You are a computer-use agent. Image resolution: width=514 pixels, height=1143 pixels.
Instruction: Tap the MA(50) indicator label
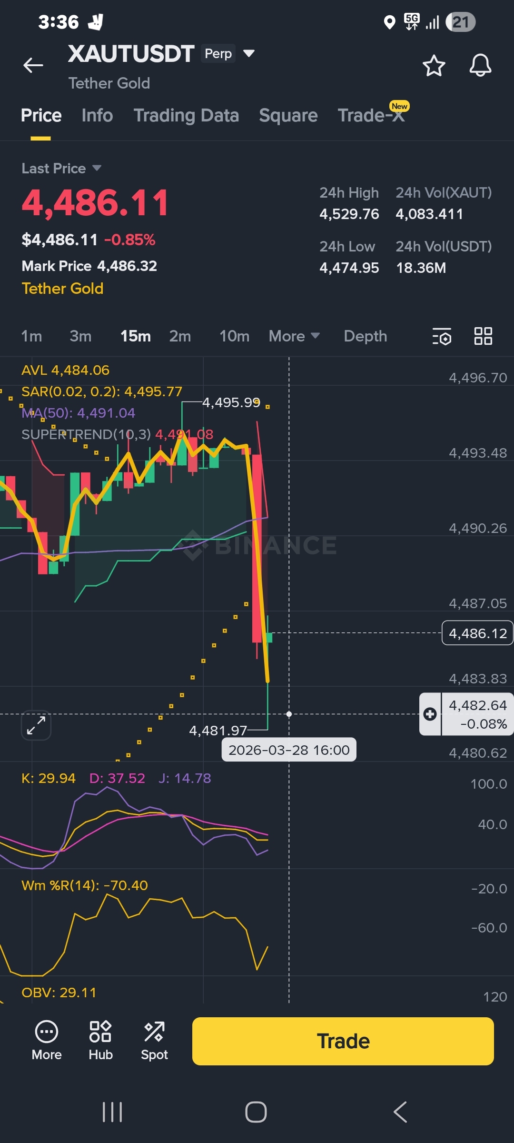78,413
